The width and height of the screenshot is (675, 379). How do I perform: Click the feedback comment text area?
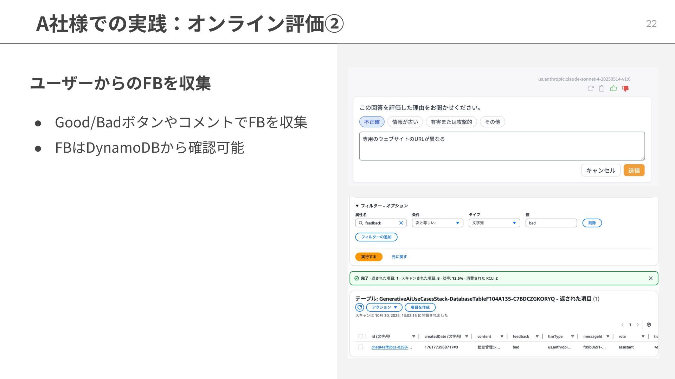coord(502,146)
